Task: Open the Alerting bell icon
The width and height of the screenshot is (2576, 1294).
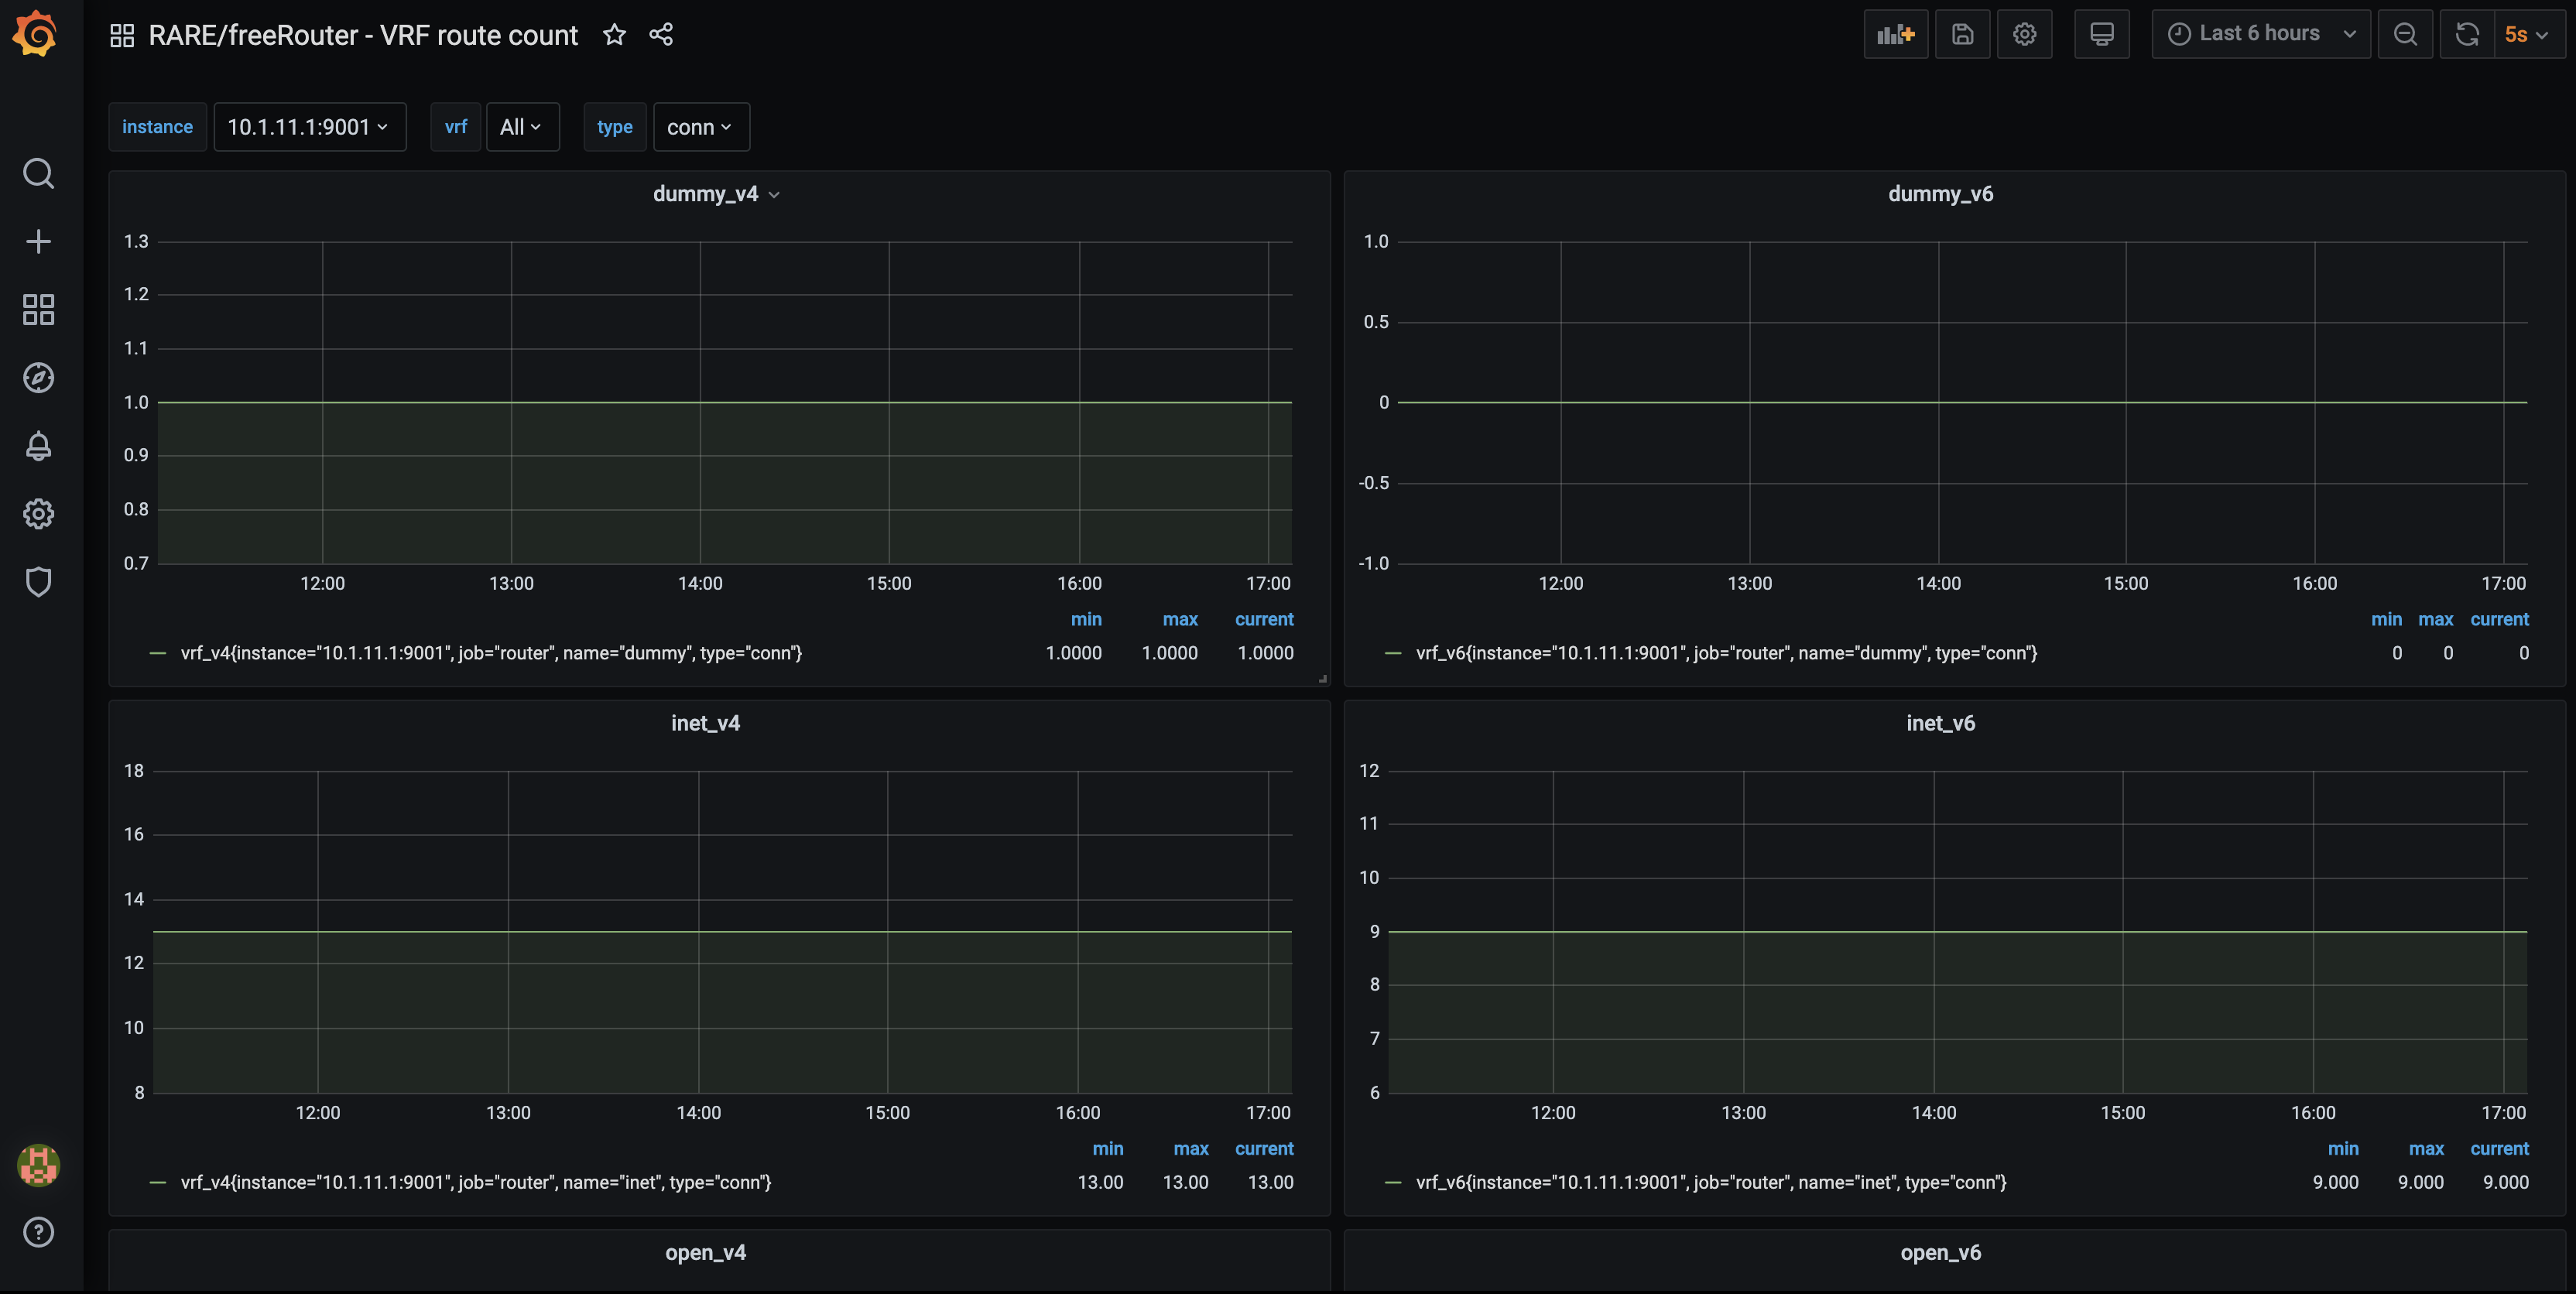Action: click(x=38, y=446)
